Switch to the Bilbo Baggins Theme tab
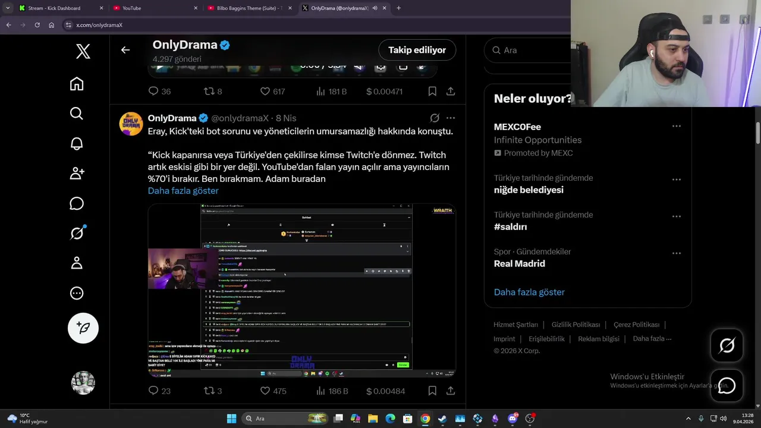761x428 pixels. (250, 8)
